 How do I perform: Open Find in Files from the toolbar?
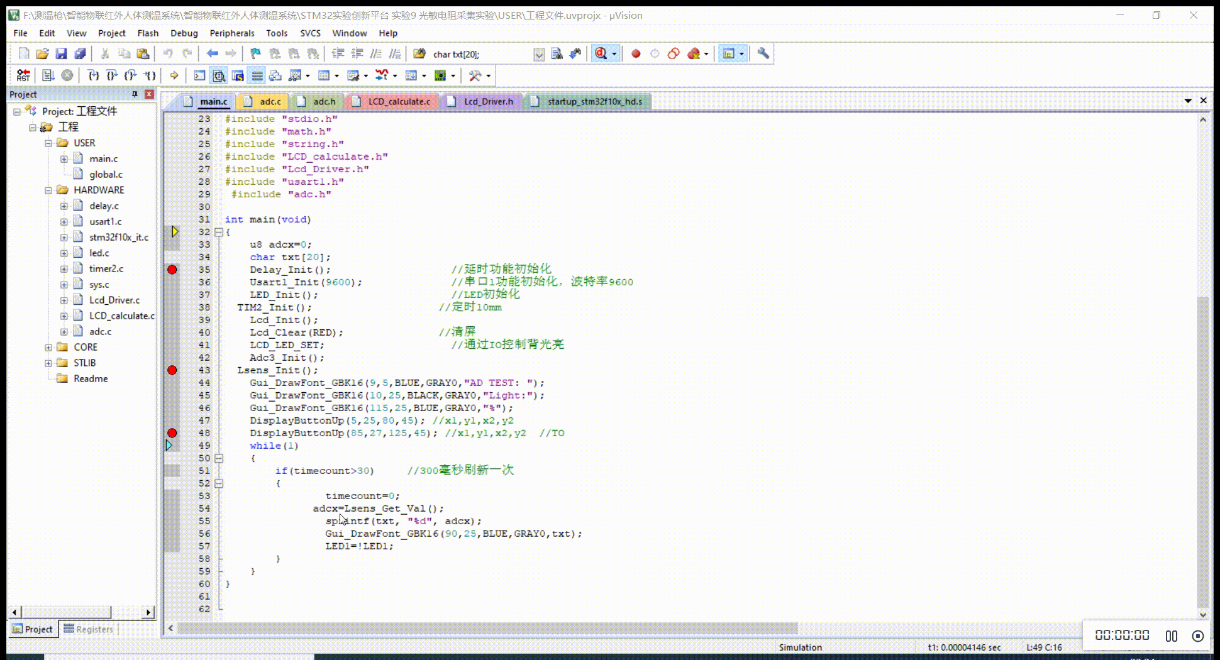point(419,54)
